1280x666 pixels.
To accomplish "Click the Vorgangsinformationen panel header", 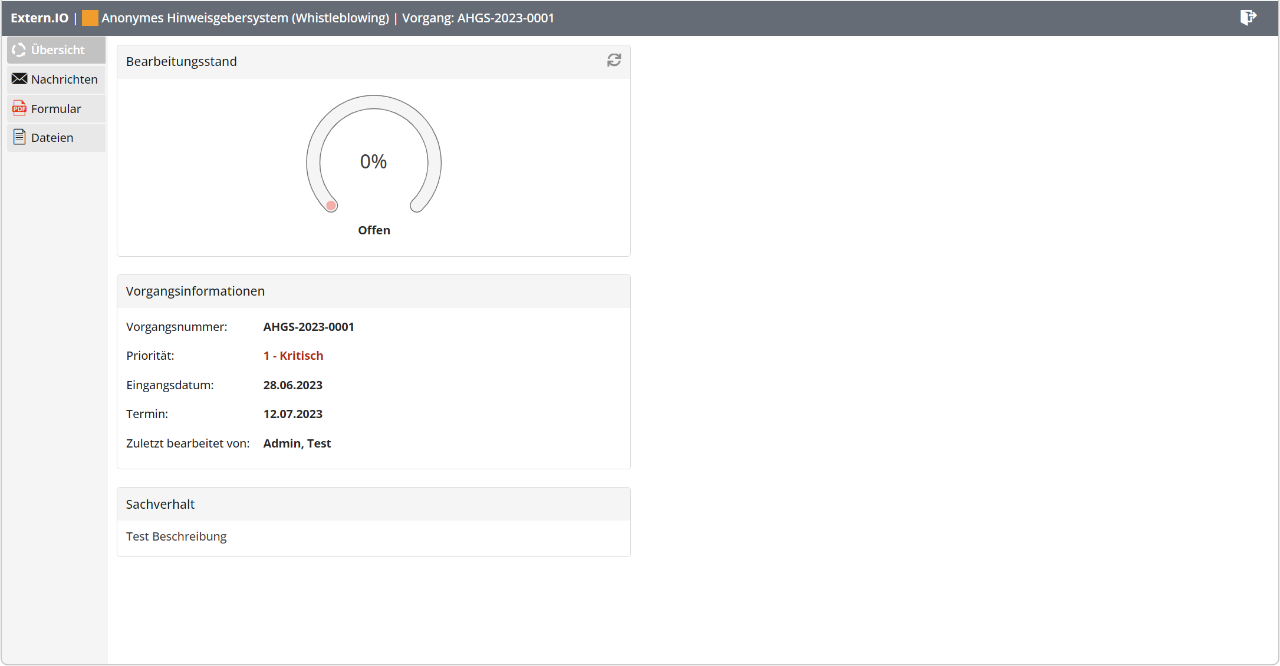I will [x=374, y=291].
